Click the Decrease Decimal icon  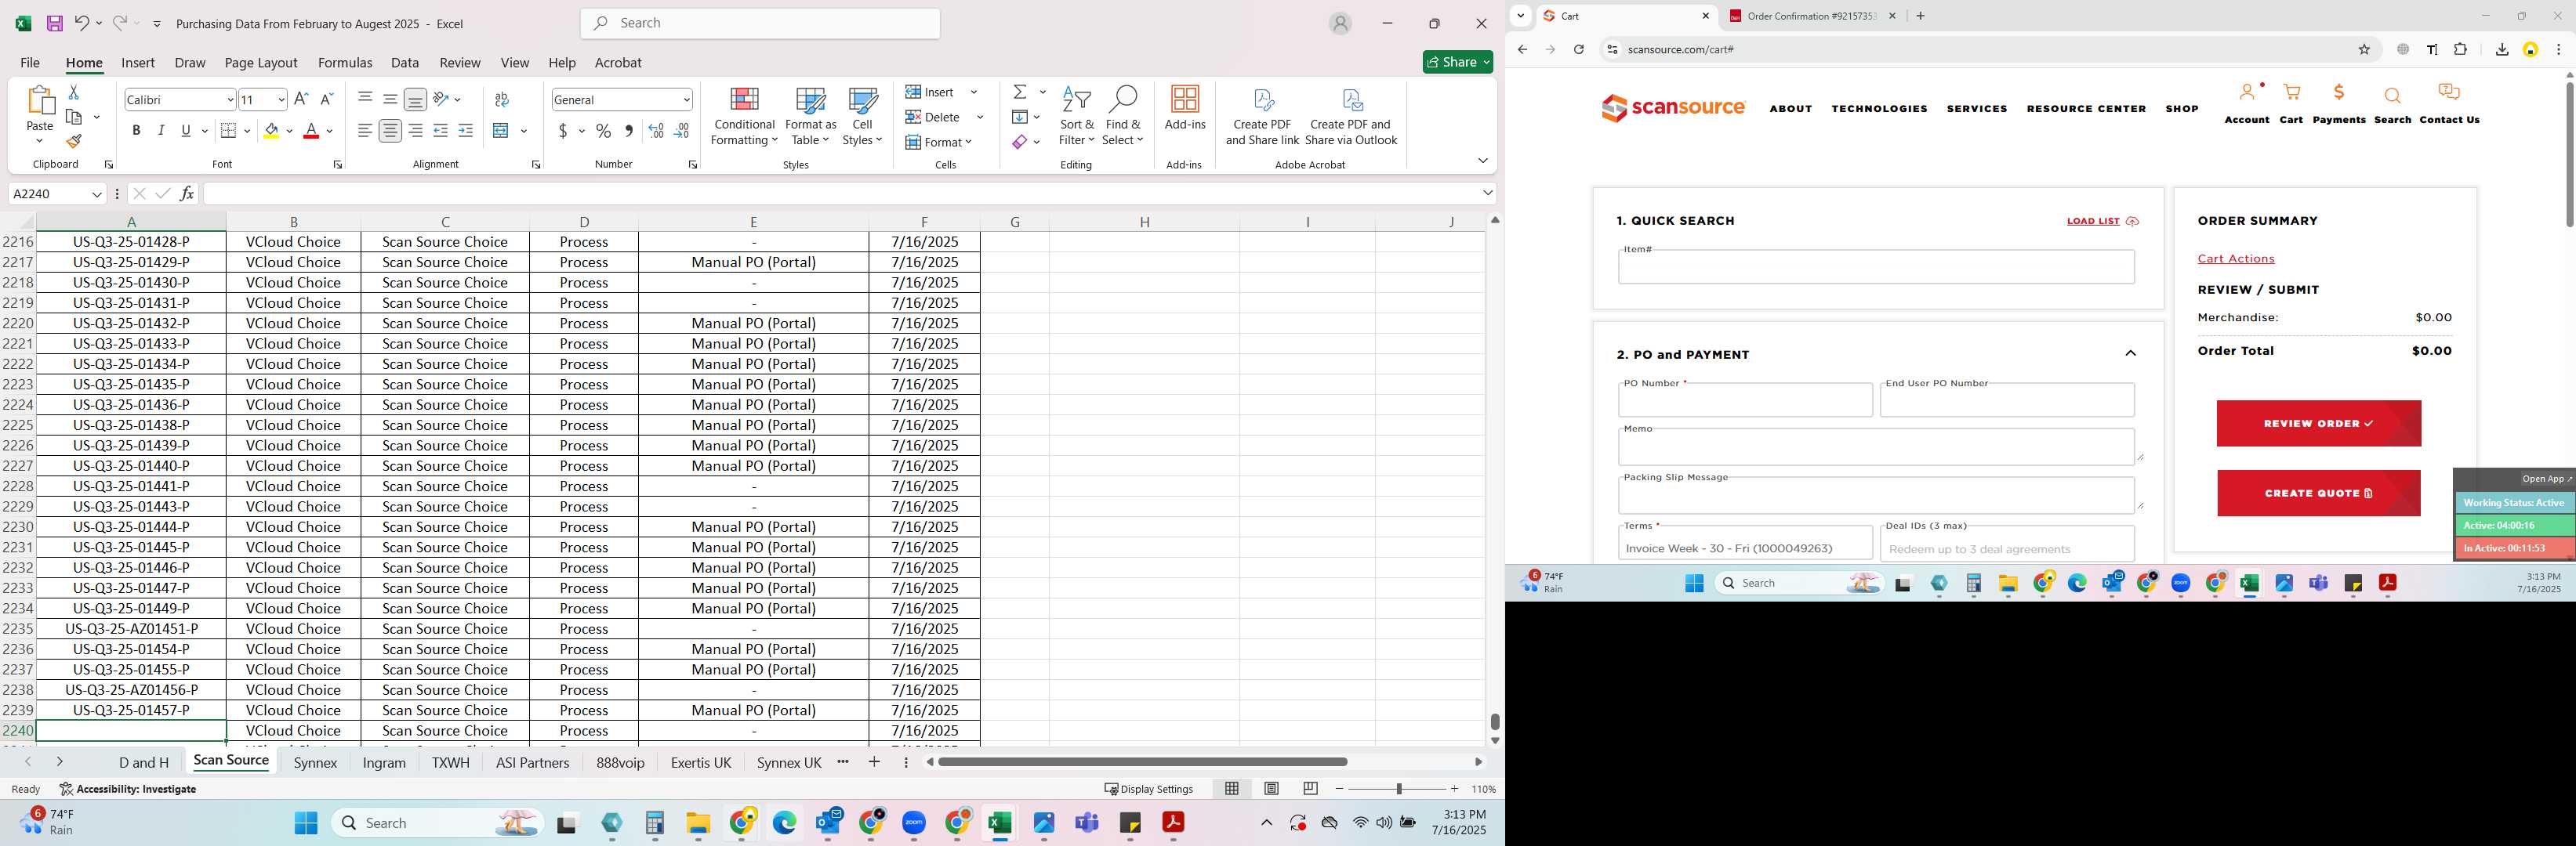pos(682,131)
